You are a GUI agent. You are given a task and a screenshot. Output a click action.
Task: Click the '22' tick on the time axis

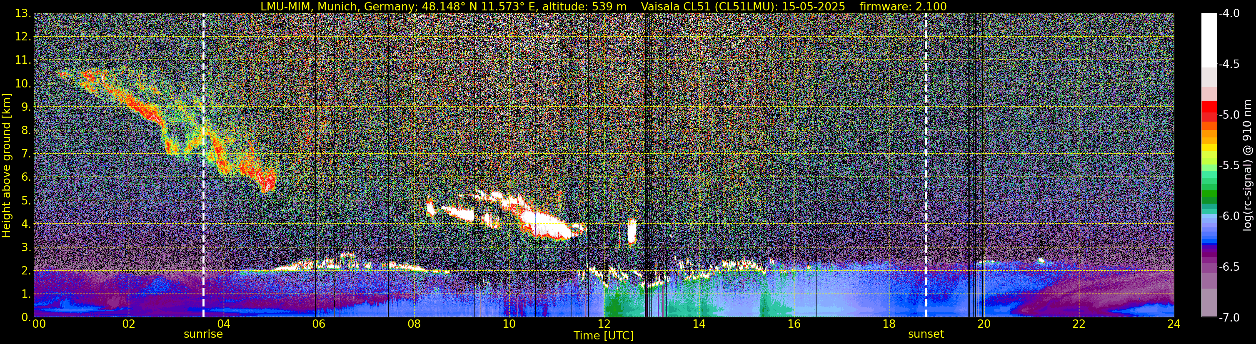point(1079,324)
